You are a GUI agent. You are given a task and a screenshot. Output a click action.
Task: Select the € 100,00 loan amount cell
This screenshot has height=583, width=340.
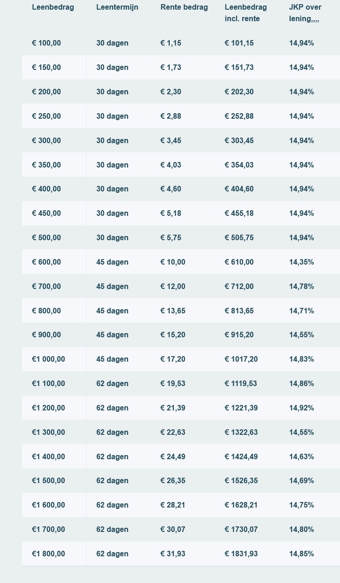(46, 43)
